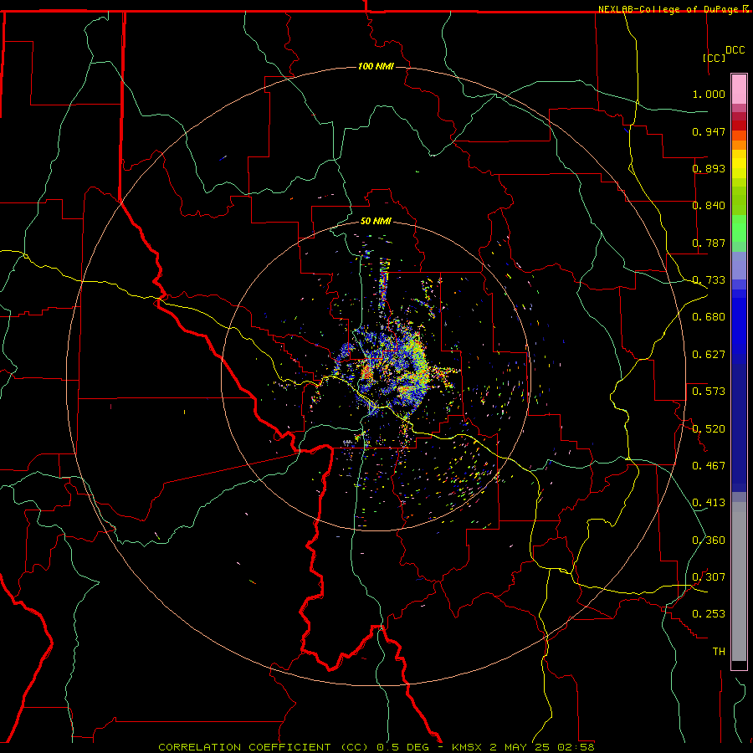The height and width of the screenshot is (753, 753).
Task: Click the 0.627 scale value
Action: coord(709,355)
